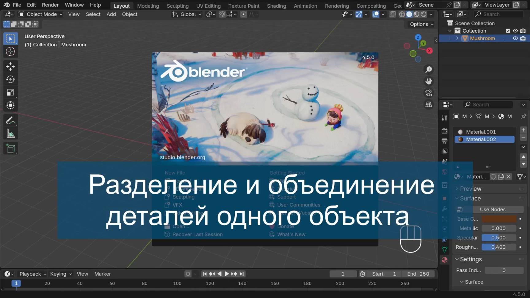Select the Move tool
530x298 pixels.
(x=10, y=66)
